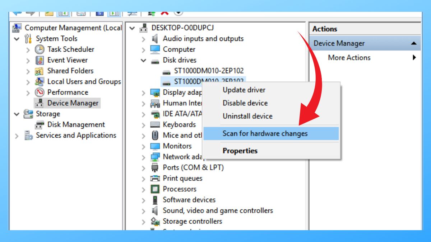Expand the Services and Applications node

pos(17,136)
